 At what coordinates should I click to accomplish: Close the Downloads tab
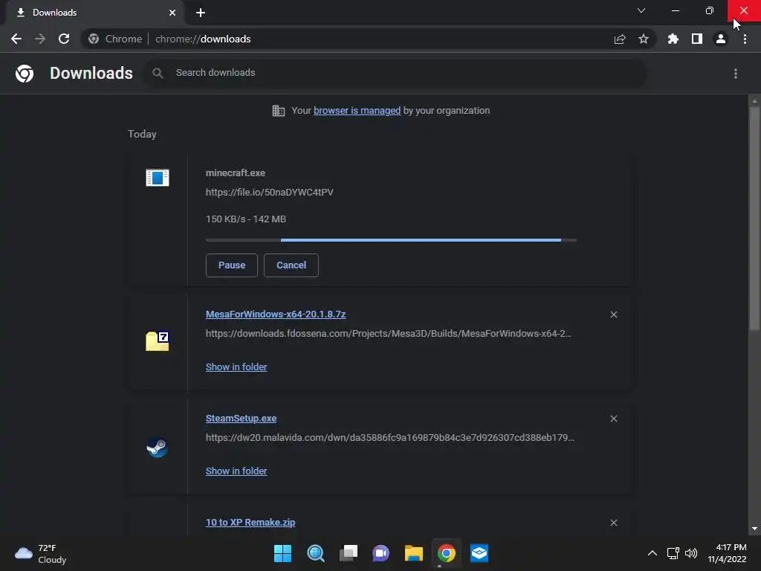click(x=172, y=13)
